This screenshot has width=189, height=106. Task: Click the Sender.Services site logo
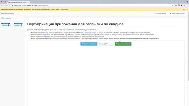(x=7, y=14)
